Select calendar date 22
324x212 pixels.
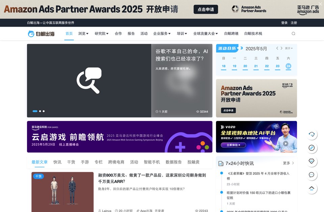267,66
